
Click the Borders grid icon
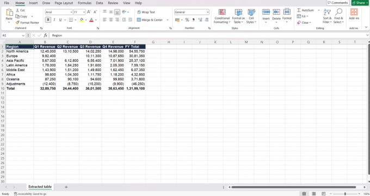(x=71, y=20)
